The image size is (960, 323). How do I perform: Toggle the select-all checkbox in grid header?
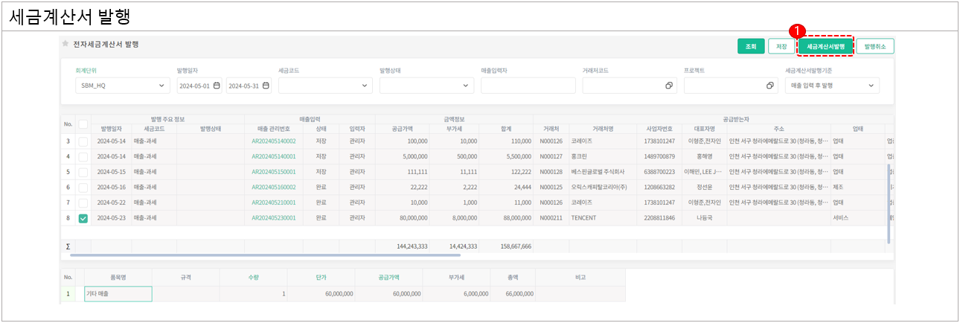(x=83, y=124)
